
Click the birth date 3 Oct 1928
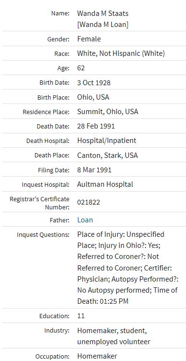pos(94,83)
